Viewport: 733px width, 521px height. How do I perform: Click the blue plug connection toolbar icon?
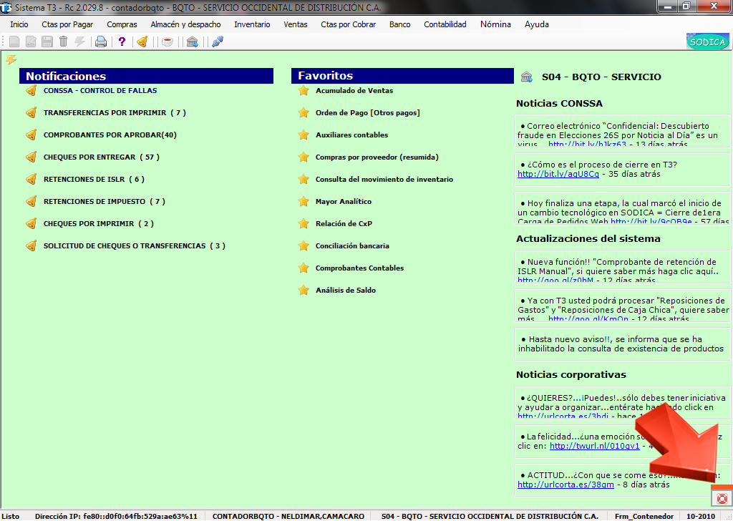(x=218, y=42)
